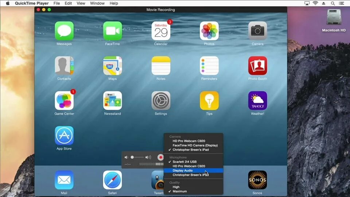Image resolution: width=350 pixels, height=197 pixels.
Task: Open the Mail app in the dock
Action: pos(64,180)
